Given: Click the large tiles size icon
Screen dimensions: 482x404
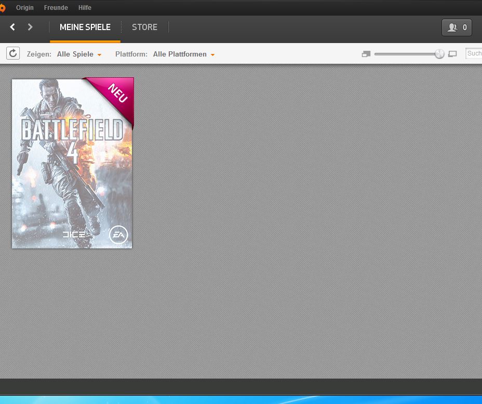Looking at the screenshot, I should [x=452, y=54].
